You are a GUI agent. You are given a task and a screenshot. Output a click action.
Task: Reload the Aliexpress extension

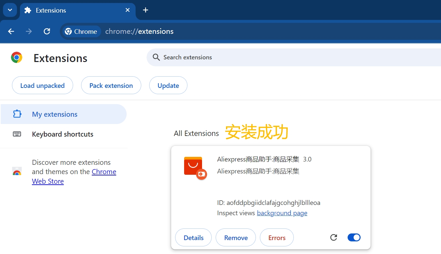pyautogui.click(x=334, y=237)
